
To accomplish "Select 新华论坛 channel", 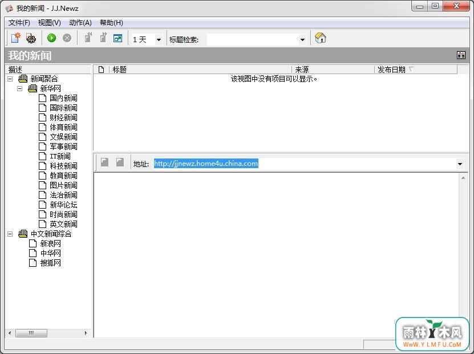I will (x=63, y=205).
